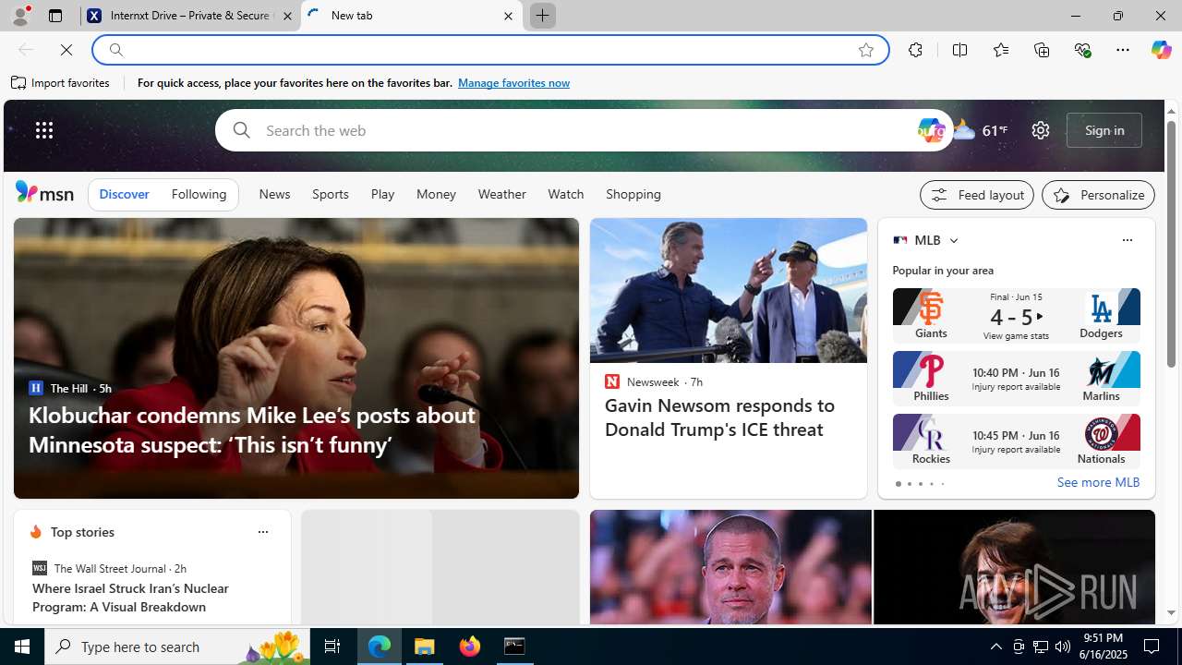
Task: Open Phillies vs Marlins game card
Action: [x=1016, y=378]
